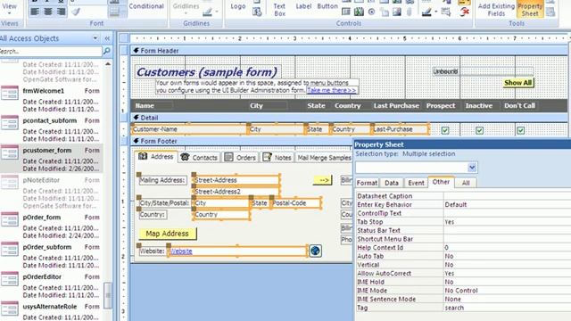This screenshot has width=571, height=321.
Task: Open the Property Sheet selection dropdown
Action: point(472,168)
